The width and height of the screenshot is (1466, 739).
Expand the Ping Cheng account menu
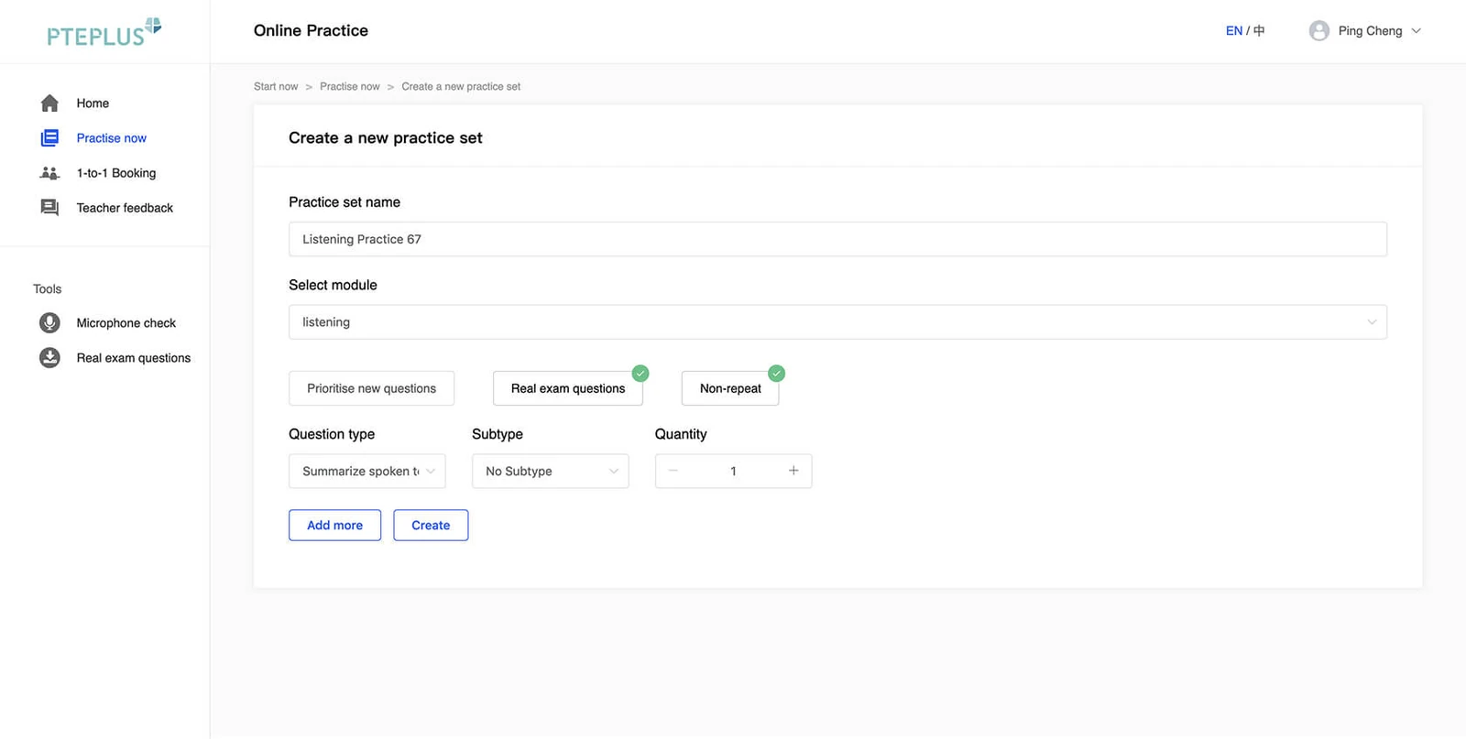coord(1365,31)
